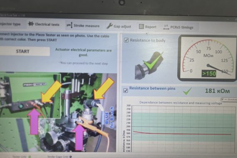Open the Stroke measure tab
The image size is (237, 158).
pos(83,25)
